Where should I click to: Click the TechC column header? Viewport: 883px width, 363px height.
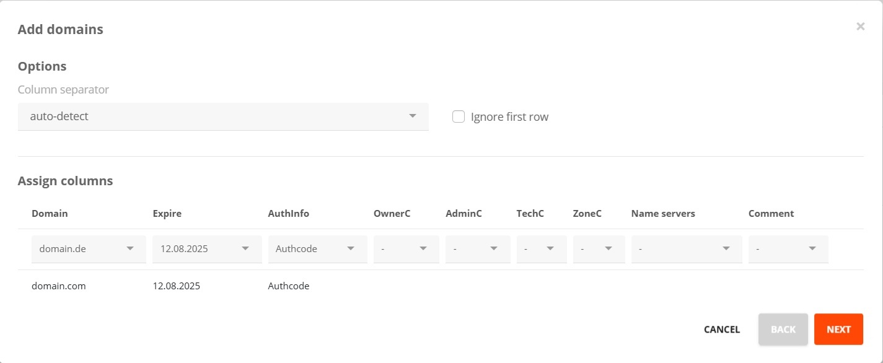[530, 213]
